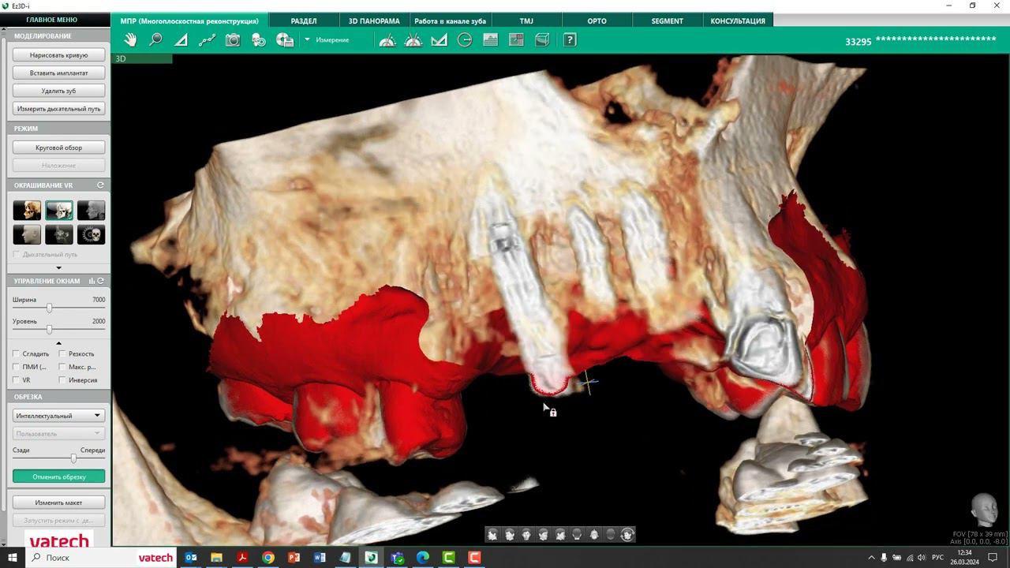Open Google Chrome from the taskbar

[x=268, y=558]
